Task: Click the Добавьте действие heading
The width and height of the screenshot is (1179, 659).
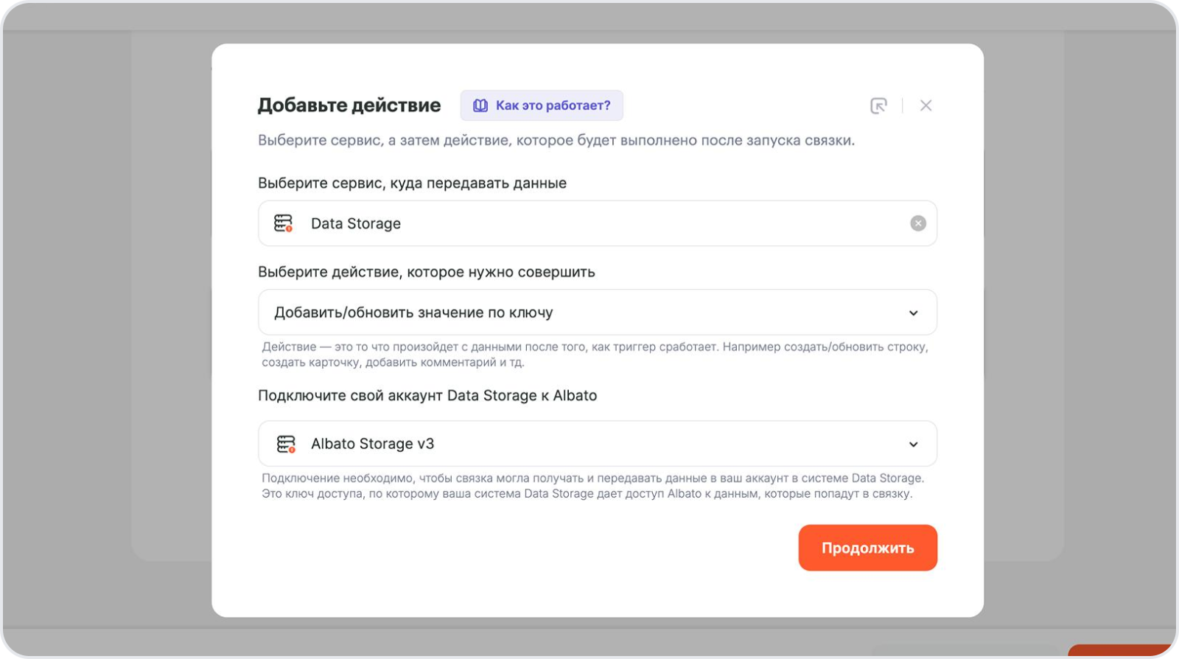Action: [349, 105]
